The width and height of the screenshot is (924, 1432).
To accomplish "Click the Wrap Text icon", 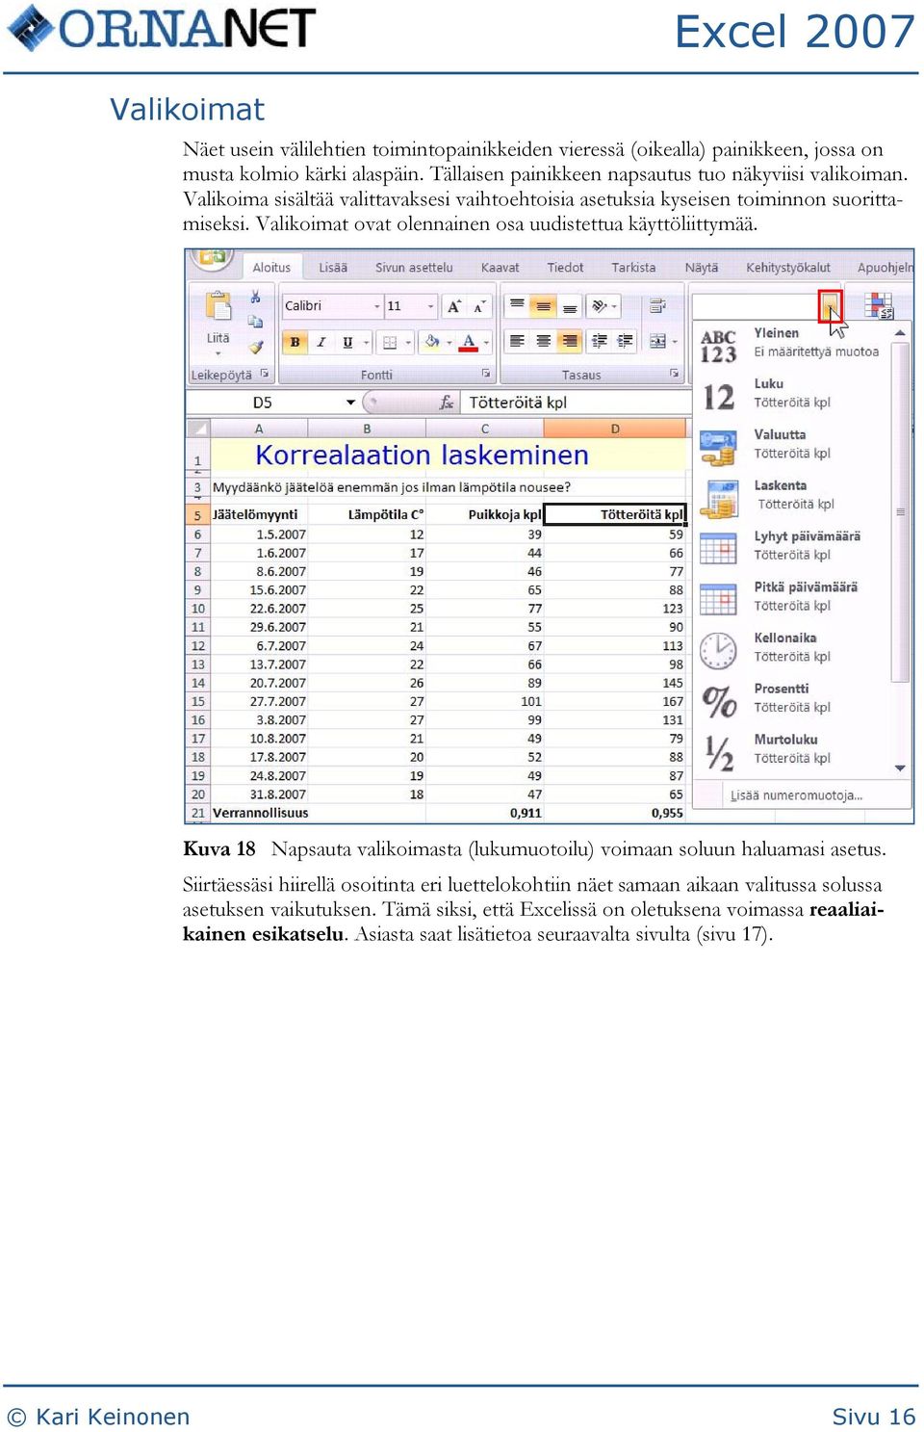I will click(657, 306).
